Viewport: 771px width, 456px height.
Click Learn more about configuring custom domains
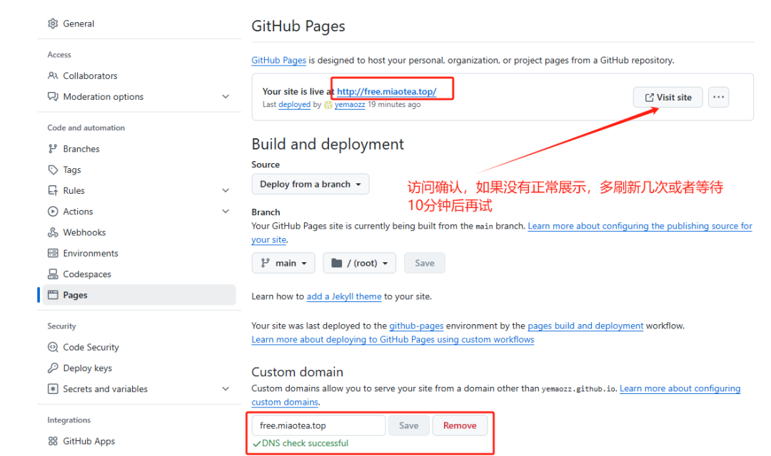click(x=680, y=389)
